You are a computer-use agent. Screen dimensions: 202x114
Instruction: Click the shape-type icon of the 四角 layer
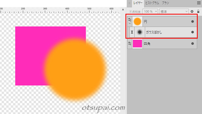[130, 44]
